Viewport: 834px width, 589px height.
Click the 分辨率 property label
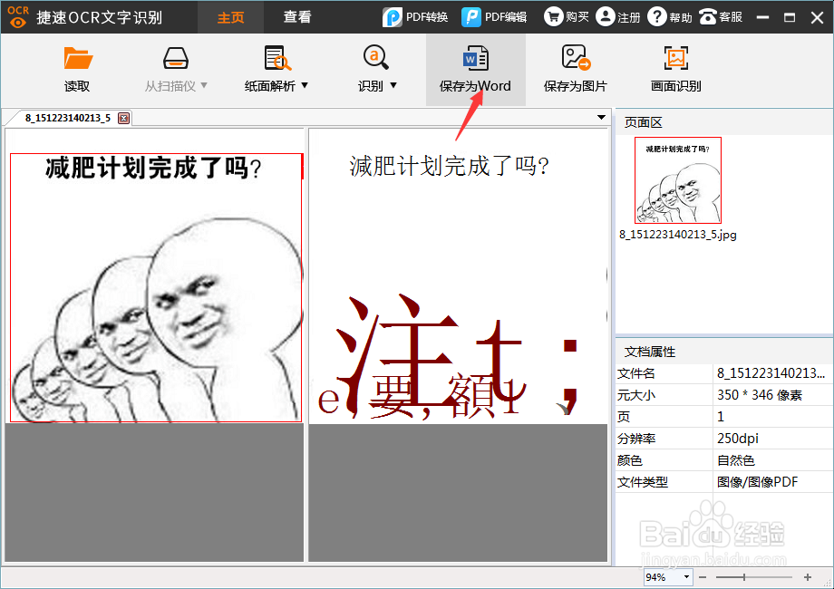click(x=636, y=439)
